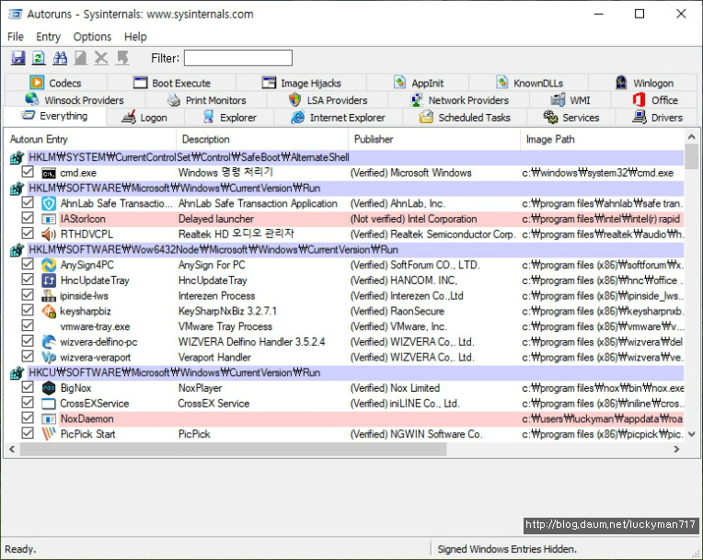The height and width of the screenshot is (560, 703).
Task: Click the wizvera-delfino-pc entry icon
Action: pos(49,342)
